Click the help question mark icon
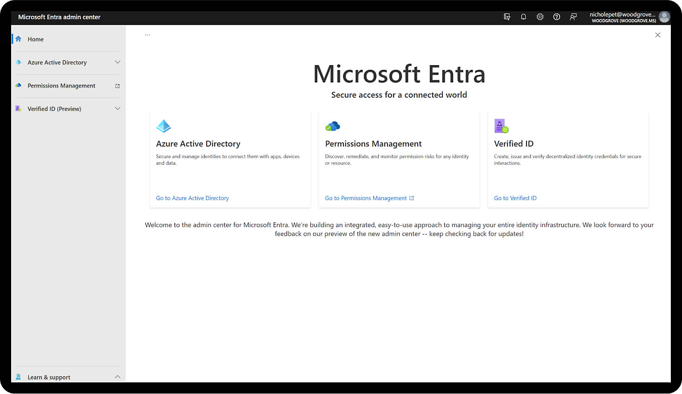 click(556, 17)
